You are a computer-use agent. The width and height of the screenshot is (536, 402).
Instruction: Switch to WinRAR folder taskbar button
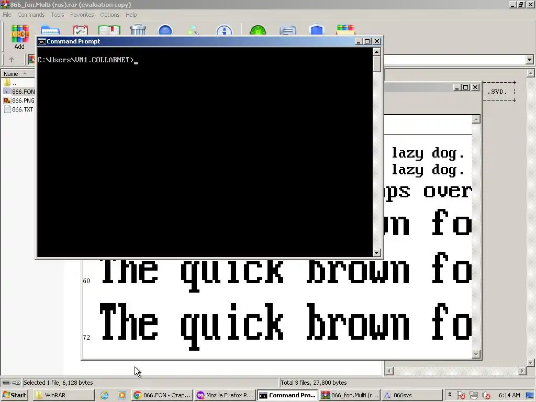63,395
